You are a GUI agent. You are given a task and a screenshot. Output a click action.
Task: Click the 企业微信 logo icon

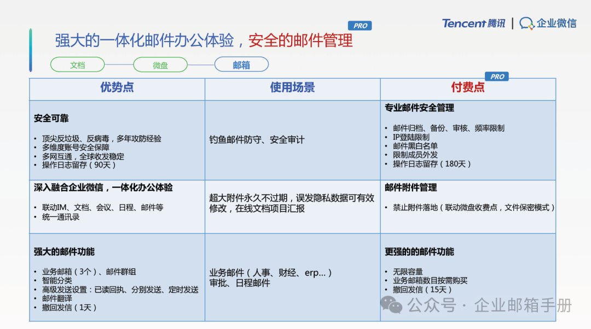point(526,23)
